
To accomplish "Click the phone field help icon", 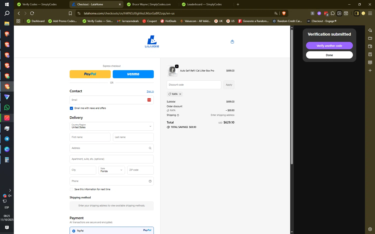I will (x=150, y=181).
